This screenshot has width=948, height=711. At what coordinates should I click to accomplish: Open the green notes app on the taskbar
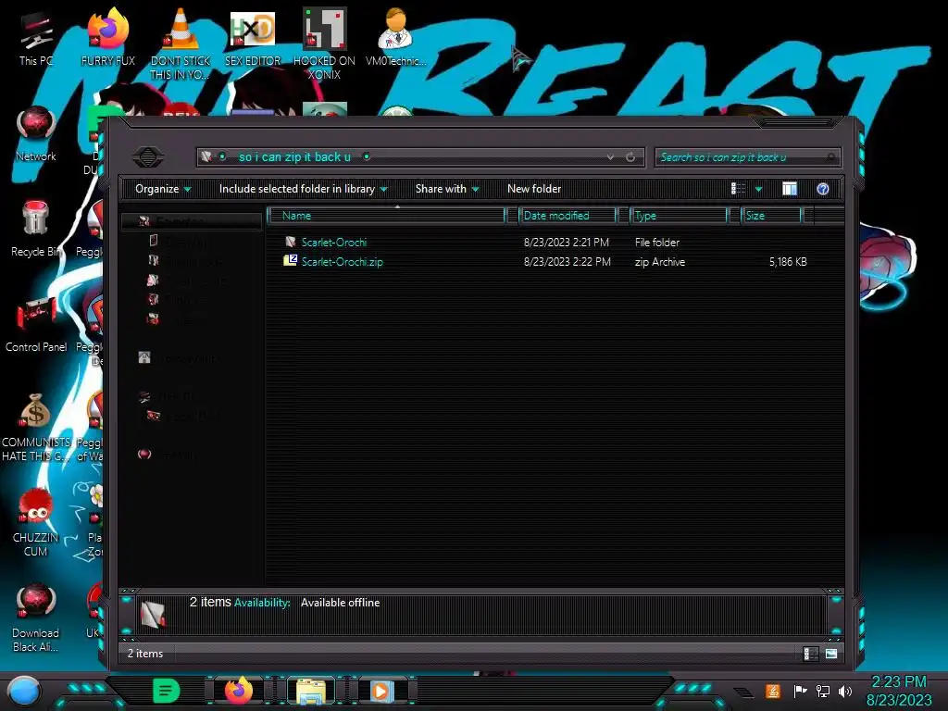tap(167, 691)
